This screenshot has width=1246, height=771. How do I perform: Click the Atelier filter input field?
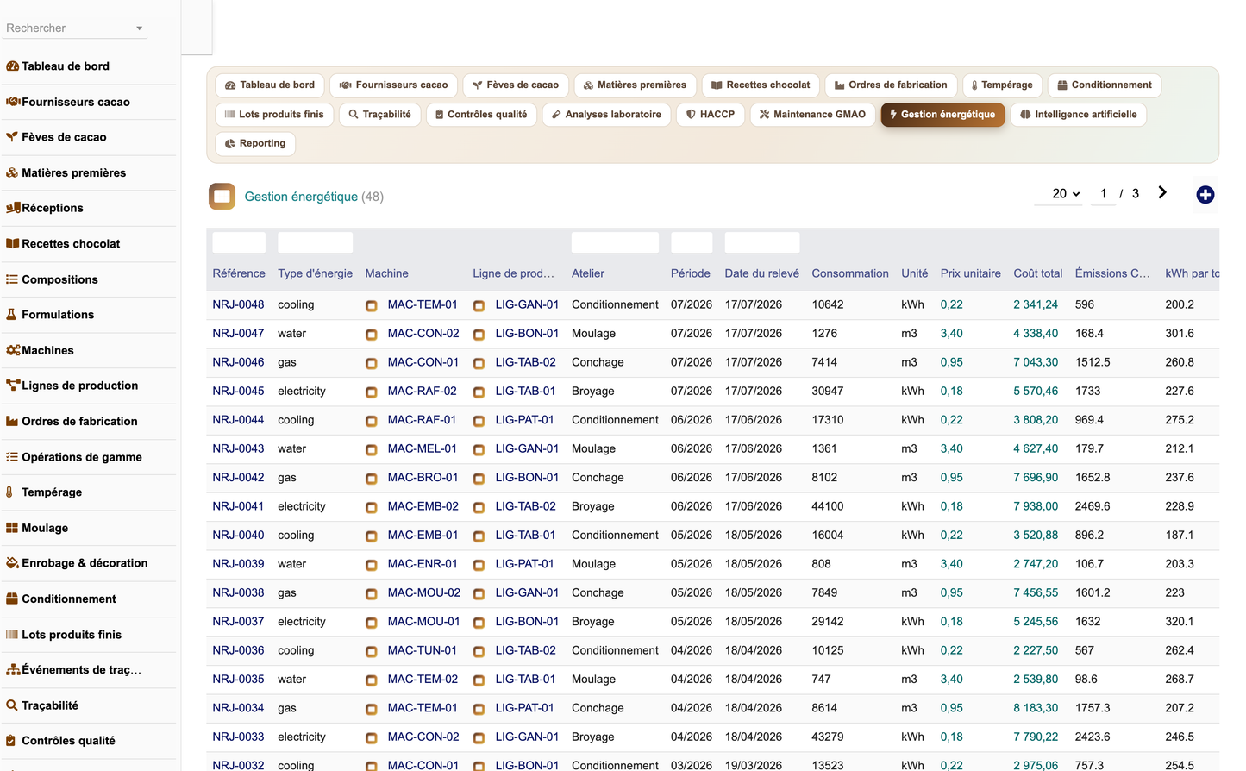[615, 242]
